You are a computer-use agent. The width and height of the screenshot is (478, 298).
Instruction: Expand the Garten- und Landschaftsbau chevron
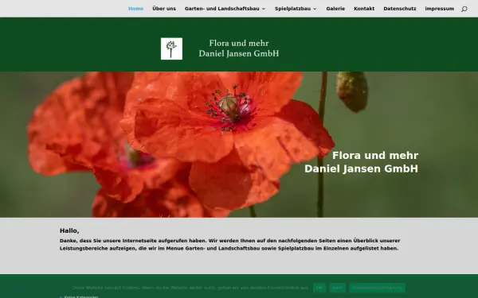click(264, 9)
